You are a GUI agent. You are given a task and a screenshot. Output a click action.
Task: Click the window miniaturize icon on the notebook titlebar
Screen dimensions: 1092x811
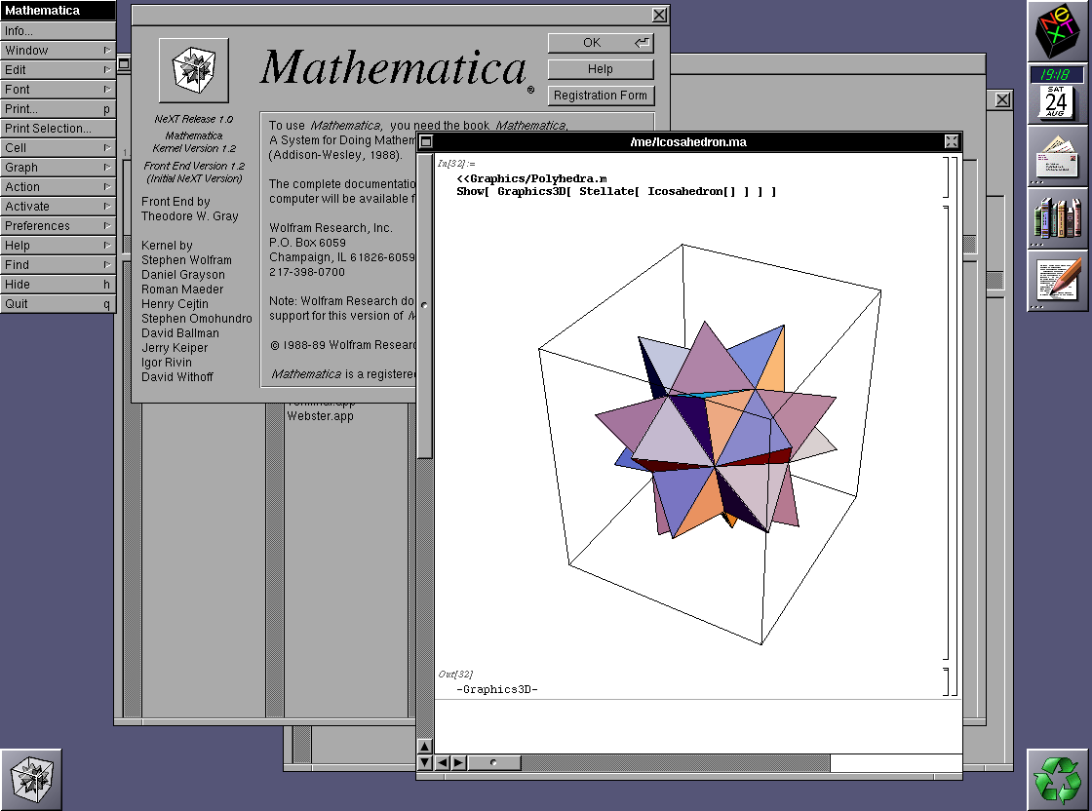(426, 140)
